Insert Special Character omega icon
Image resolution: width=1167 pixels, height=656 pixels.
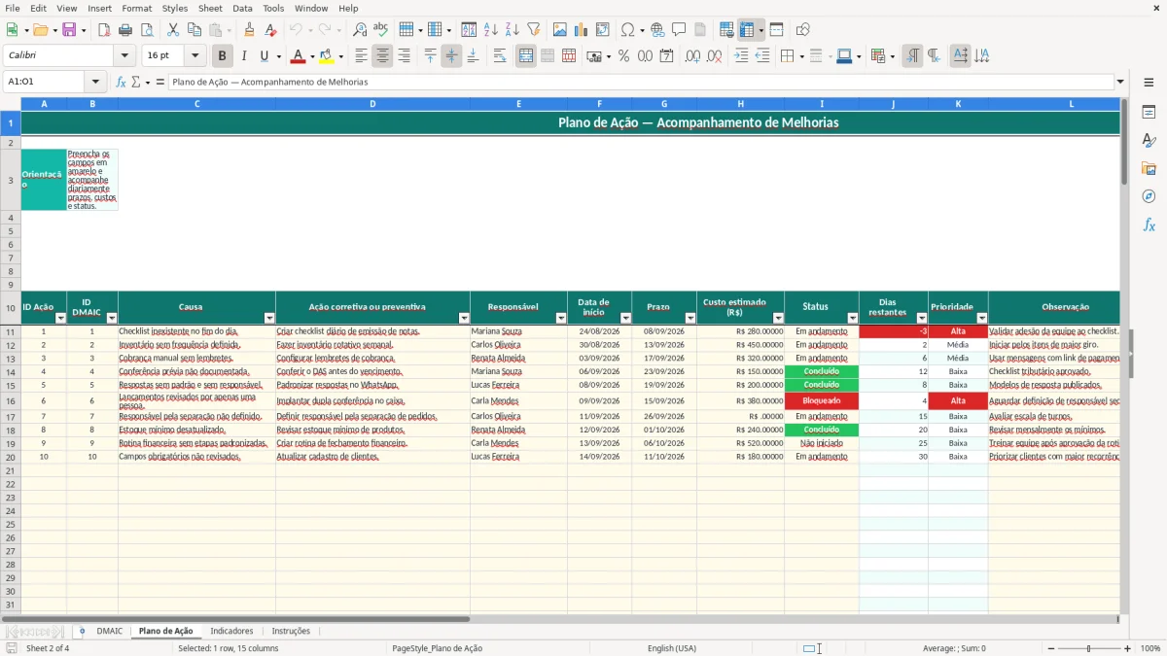(x=627, y=30)
